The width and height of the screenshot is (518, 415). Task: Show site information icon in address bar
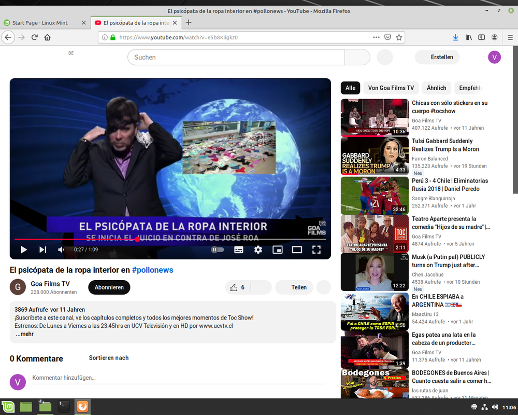105,37
